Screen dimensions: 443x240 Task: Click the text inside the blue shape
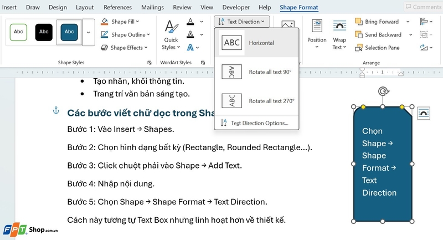[x=379, y=162]
